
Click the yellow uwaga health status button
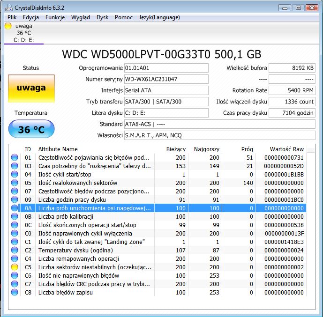pos(31,88)
